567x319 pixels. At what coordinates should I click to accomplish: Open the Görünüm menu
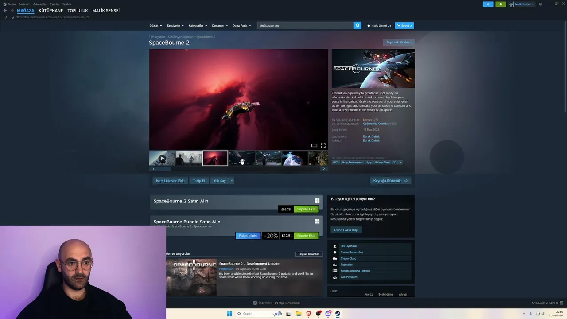24,4
